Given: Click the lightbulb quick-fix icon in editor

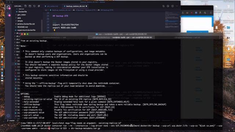Looking at the screenshot, I should [54, 30].
